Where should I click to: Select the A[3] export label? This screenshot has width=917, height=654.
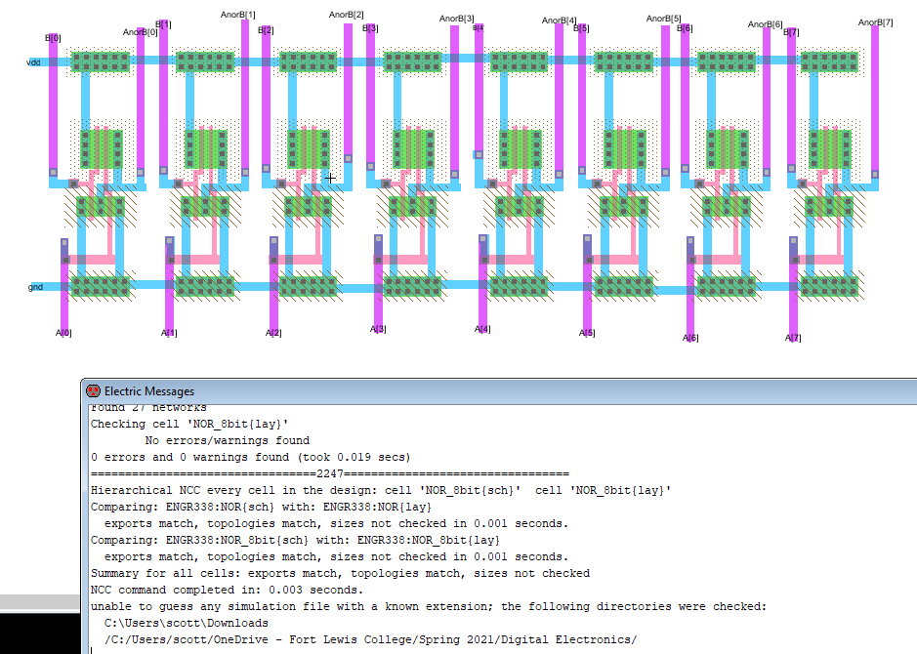click(378, 329)
